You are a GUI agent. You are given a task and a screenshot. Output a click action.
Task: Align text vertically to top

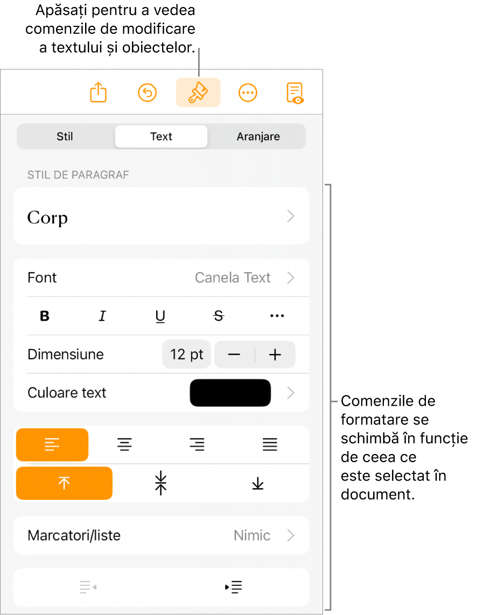point(65,483)
